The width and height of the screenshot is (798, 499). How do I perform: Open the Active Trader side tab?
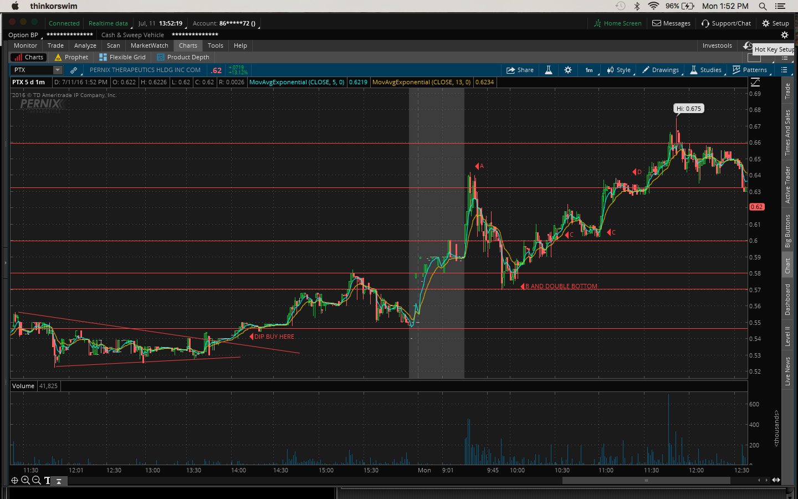(787, 185)
